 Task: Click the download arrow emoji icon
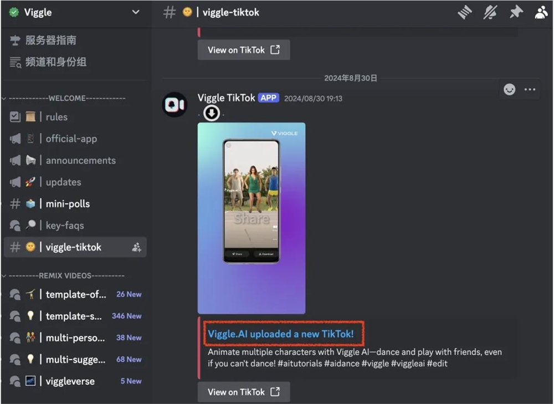[x=212, y=113]
